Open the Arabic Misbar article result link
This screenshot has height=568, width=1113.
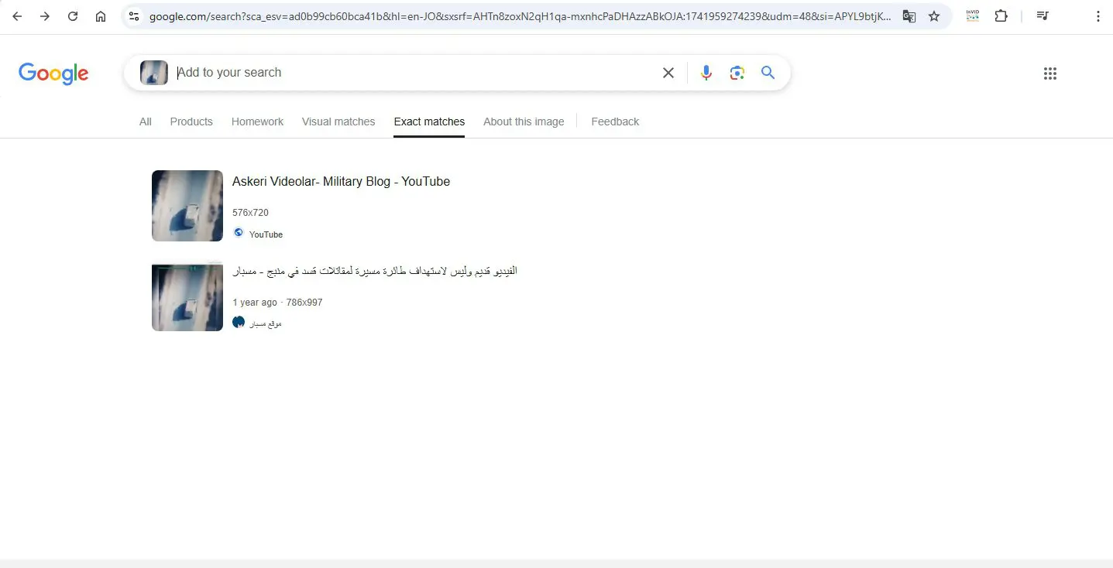375,271
